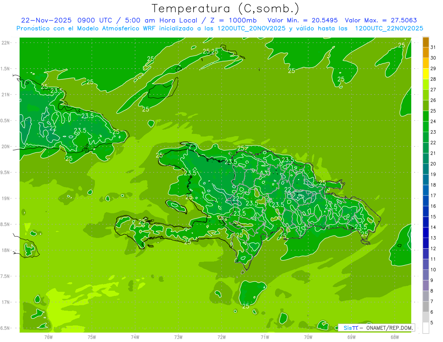
Task: Click the "76W" longitude axis label
Action: click(x=48, y=337)
